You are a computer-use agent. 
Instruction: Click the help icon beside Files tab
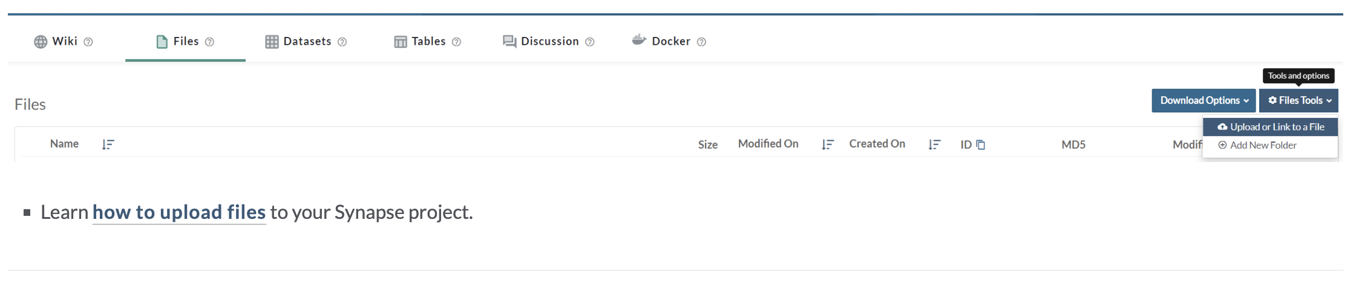tap(209, 42)
